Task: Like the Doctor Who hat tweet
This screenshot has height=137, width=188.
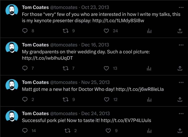Action: tap(107, 99)
